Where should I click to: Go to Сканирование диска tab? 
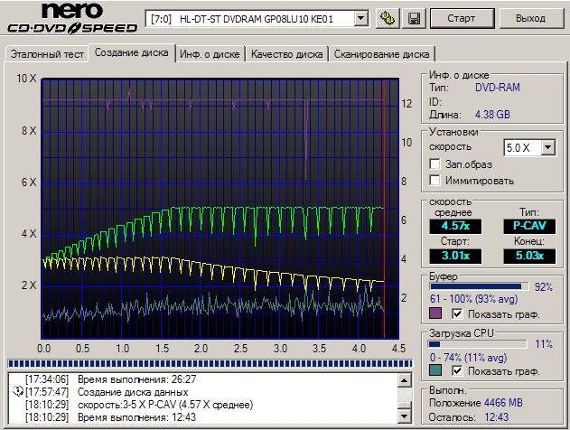[382, 54]
